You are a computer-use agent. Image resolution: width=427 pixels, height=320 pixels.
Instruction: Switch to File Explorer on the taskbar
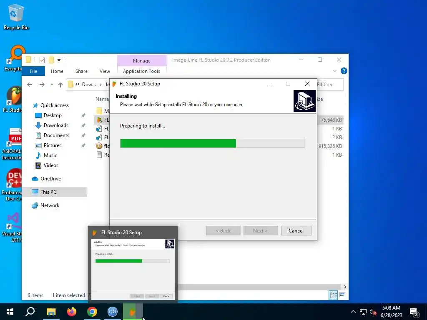[51, 312]
